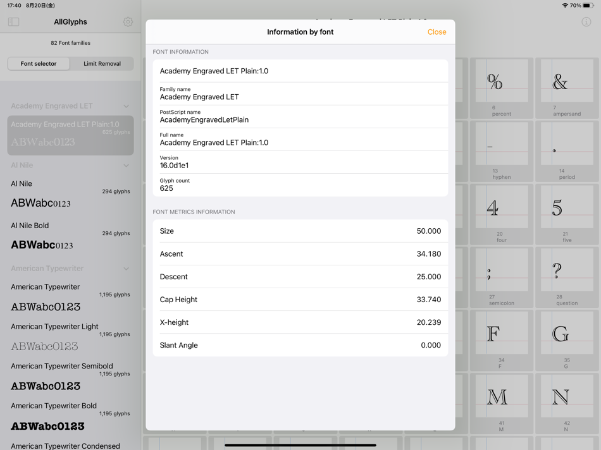
Task: Select the Al Nile Bold font
Action: click(x=70, y=236)
